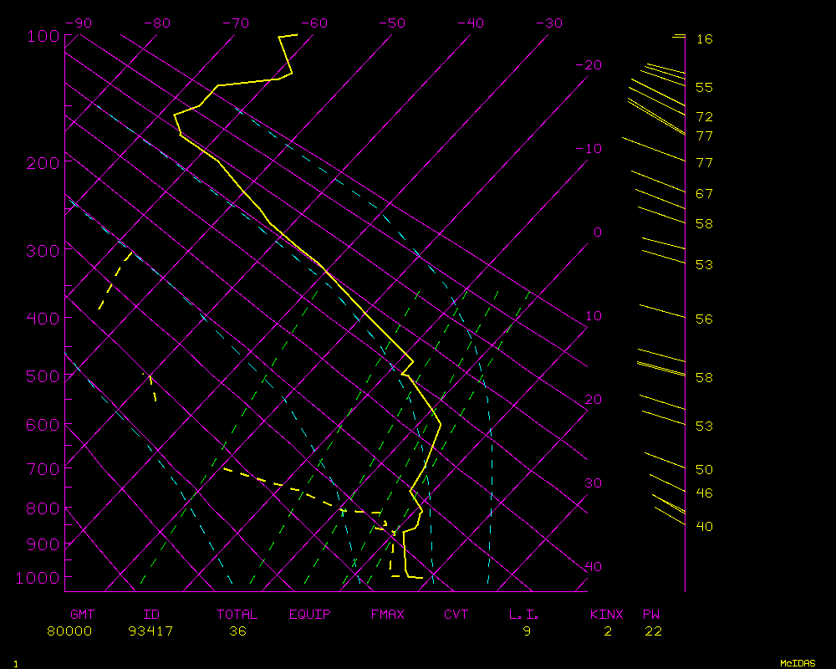The image size is (836, 669).
Task: Click the KINX header label
Action: (x=606, y=615)
